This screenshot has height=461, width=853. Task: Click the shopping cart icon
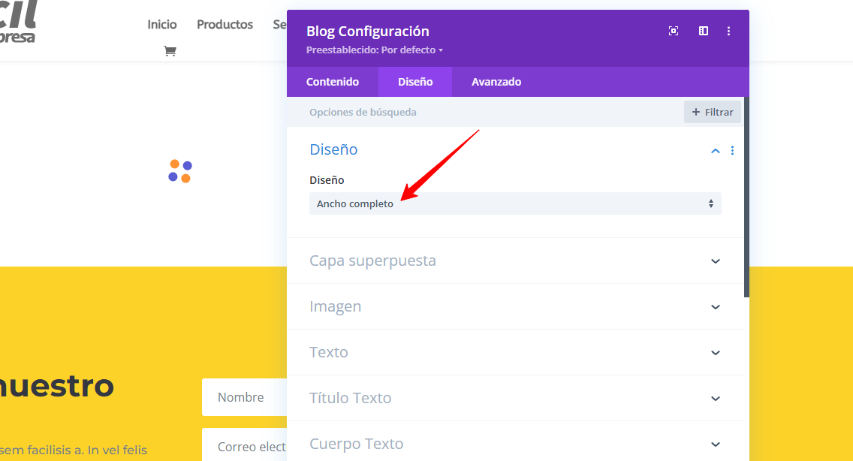[x=170, y=51]
